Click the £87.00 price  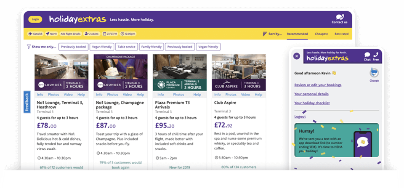click(106, 126)
